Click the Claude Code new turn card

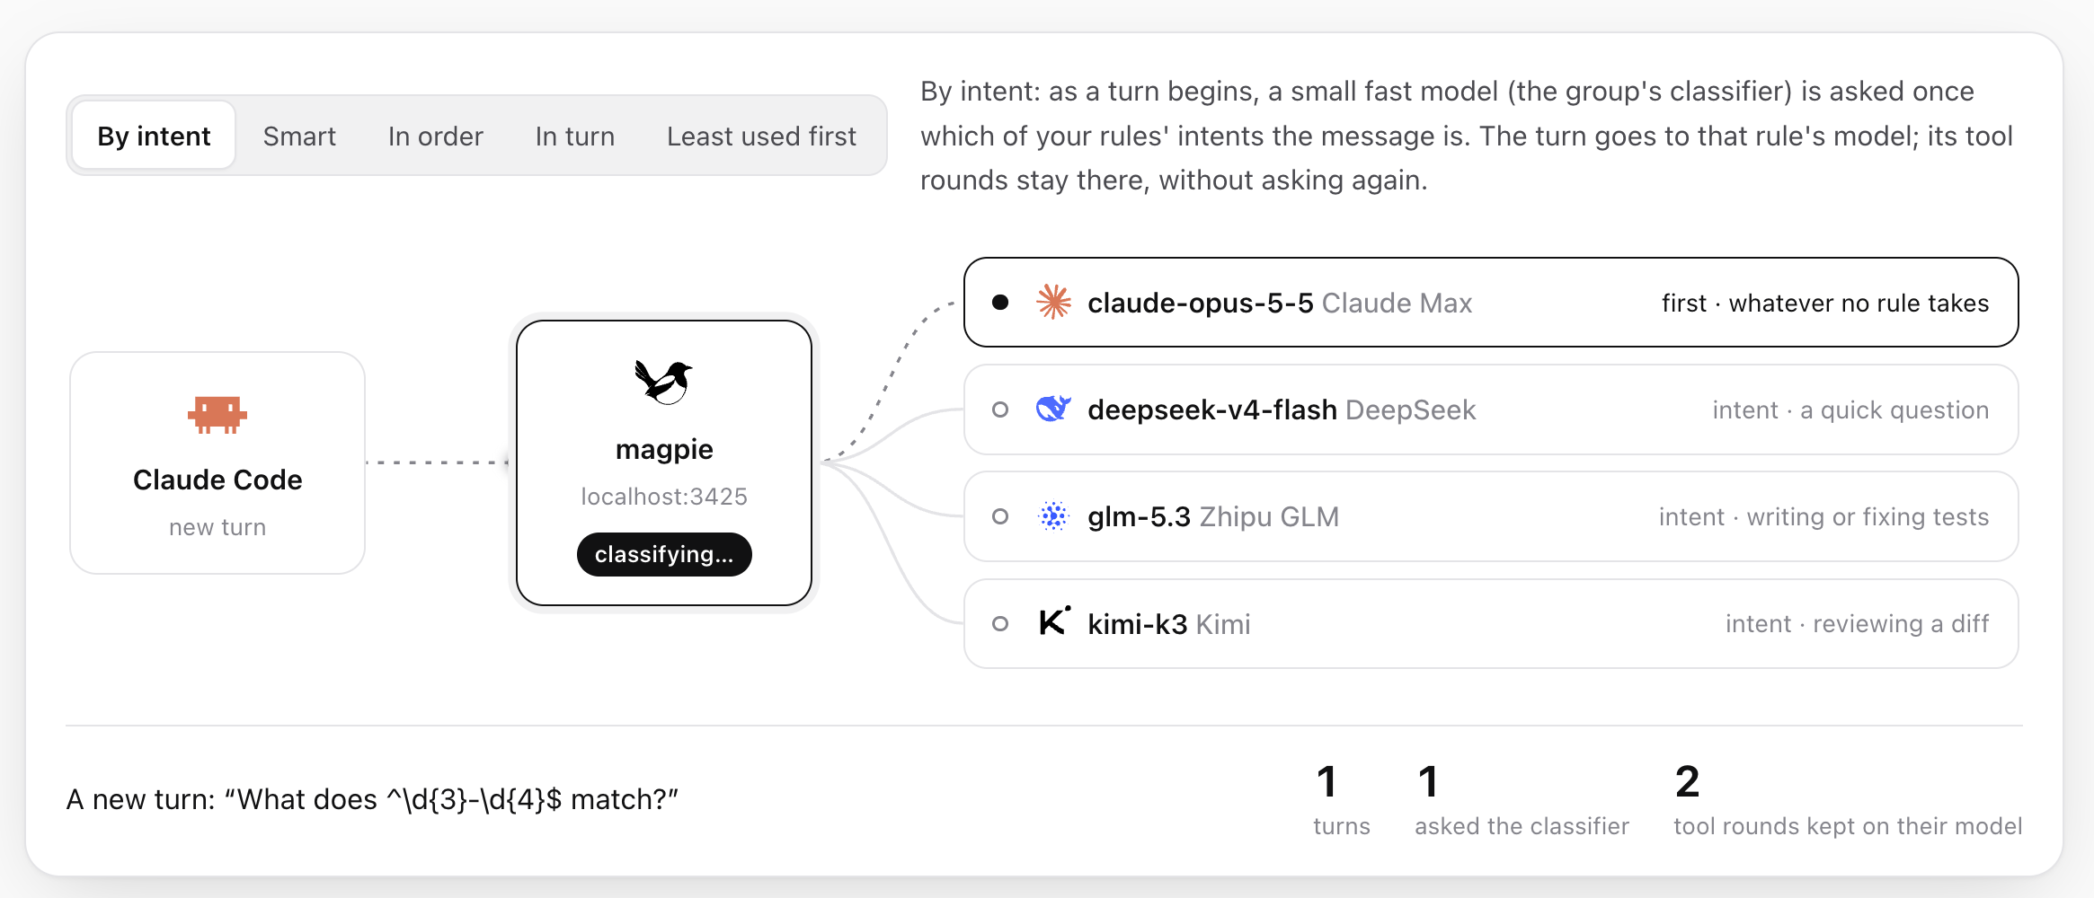click(217, 462)
